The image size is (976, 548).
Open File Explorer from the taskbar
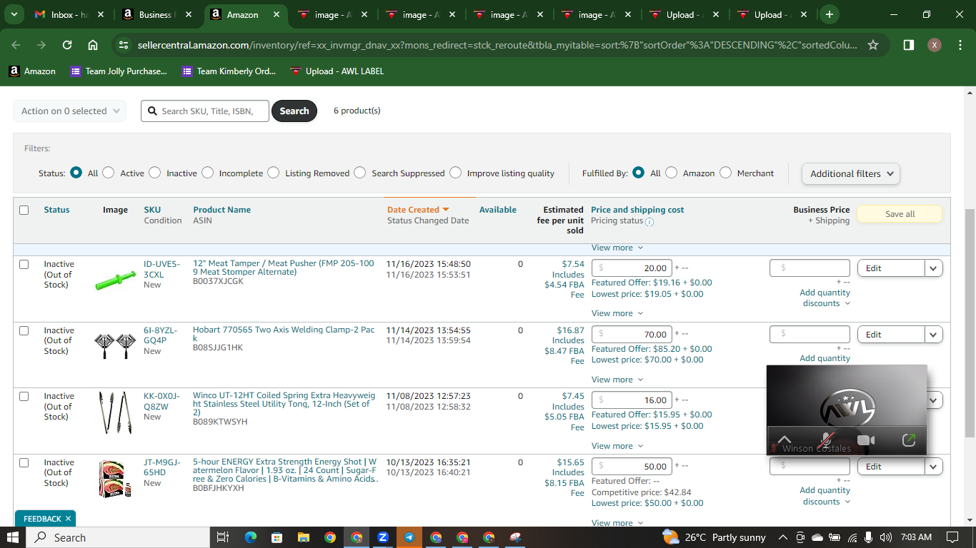(304, 537)
